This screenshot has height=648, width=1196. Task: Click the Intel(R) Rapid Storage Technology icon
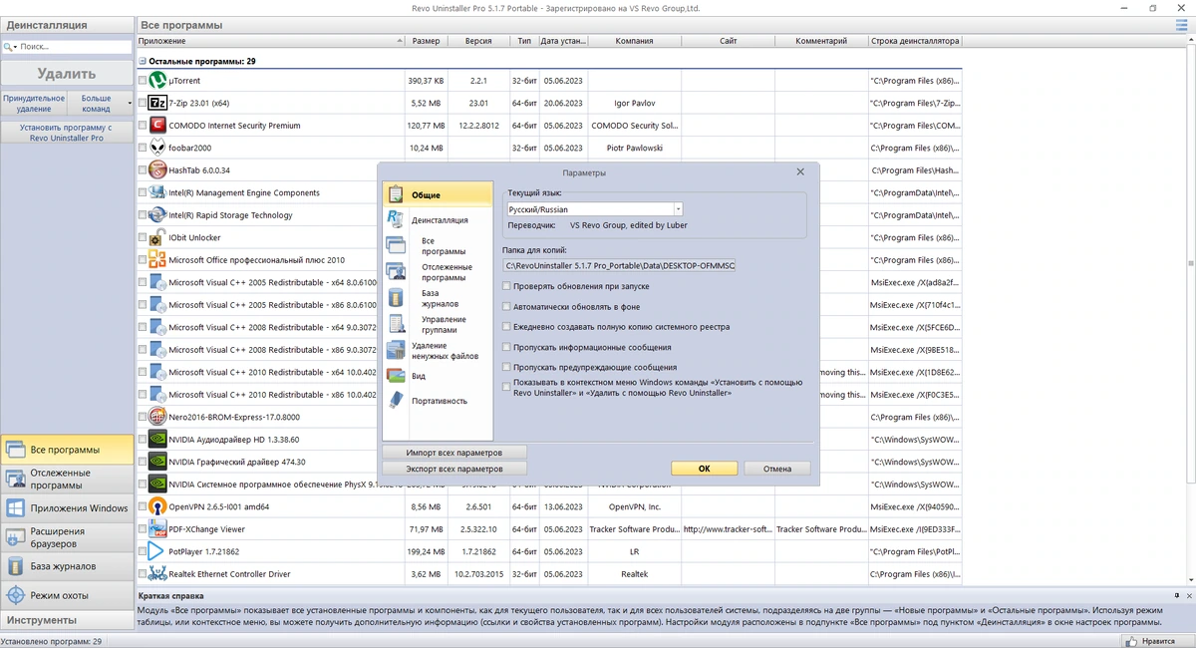point(156,214)
